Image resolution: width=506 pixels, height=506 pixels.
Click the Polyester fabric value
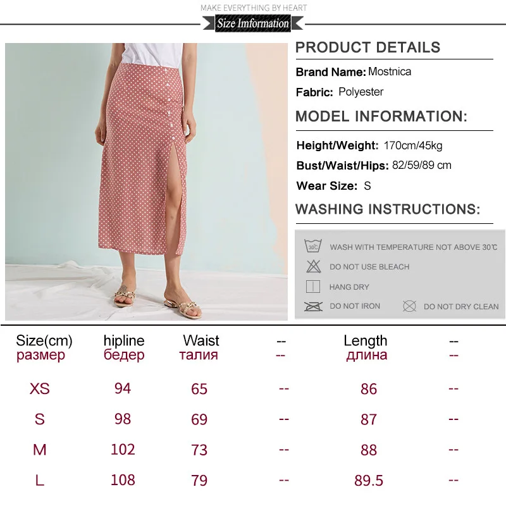(x=361, y=92)
